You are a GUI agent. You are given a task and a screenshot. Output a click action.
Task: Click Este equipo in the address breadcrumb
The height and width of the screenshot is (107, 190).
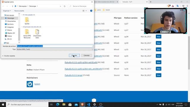tap(23, 6)
